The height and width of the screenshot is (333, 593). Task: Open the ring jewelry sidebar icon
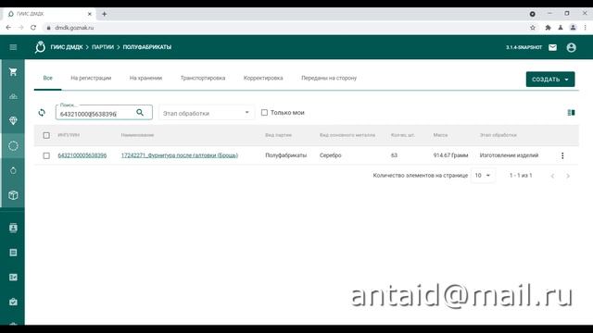(x=13, y=170)
